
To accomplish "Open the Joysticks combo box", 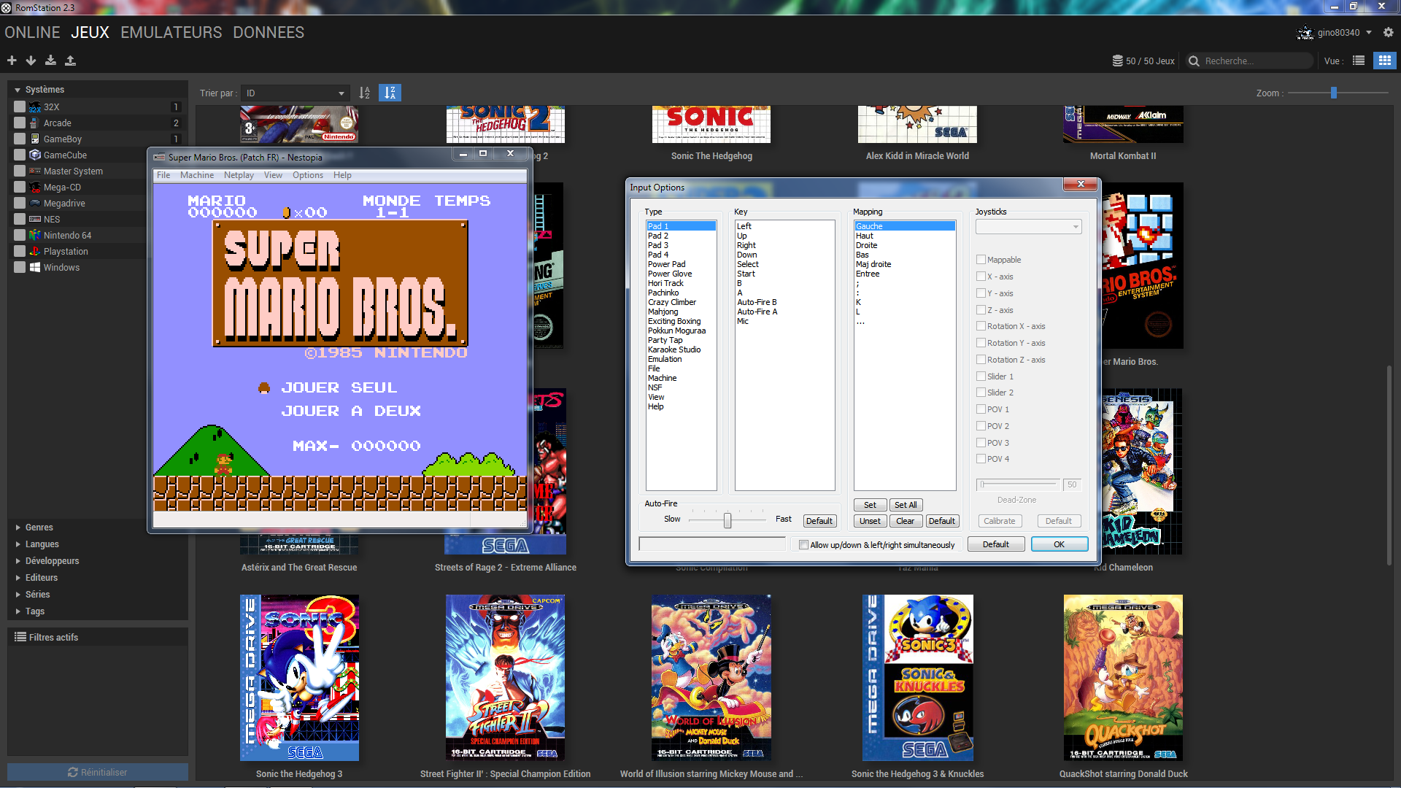I will tap(1028, 227).
